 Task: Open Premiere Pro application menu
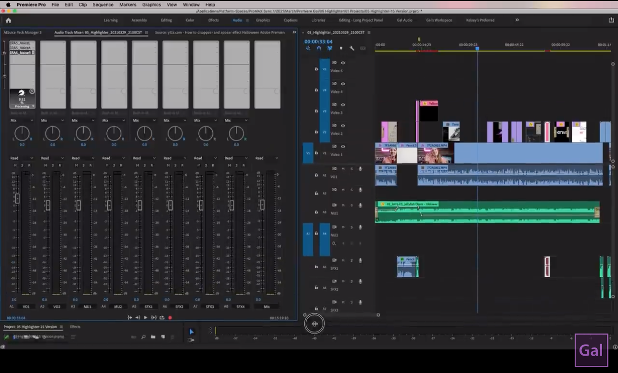tap(31, 4)
